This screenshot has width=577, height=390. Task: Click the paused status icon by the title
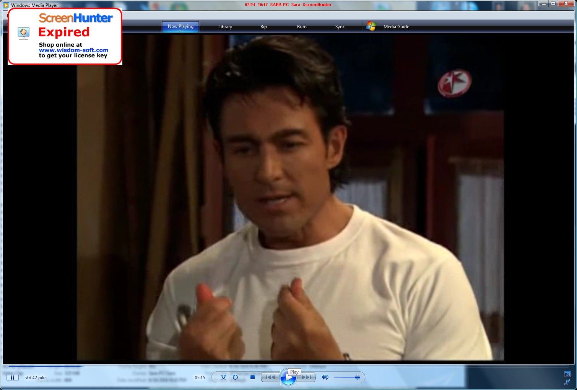12,378
